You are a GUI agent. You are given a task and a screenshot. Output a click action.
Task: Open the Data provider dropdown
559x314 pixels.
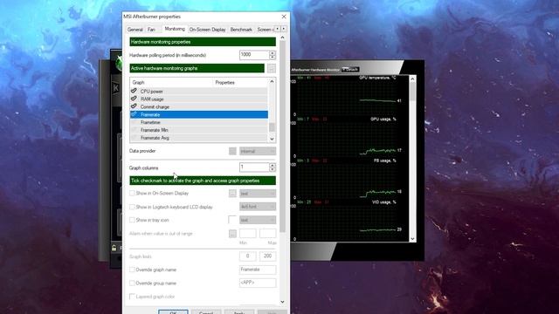click(x=258, y=151)
